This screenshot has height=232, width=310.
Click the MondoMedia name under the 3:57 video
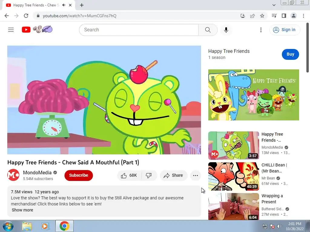coord(272,147)
